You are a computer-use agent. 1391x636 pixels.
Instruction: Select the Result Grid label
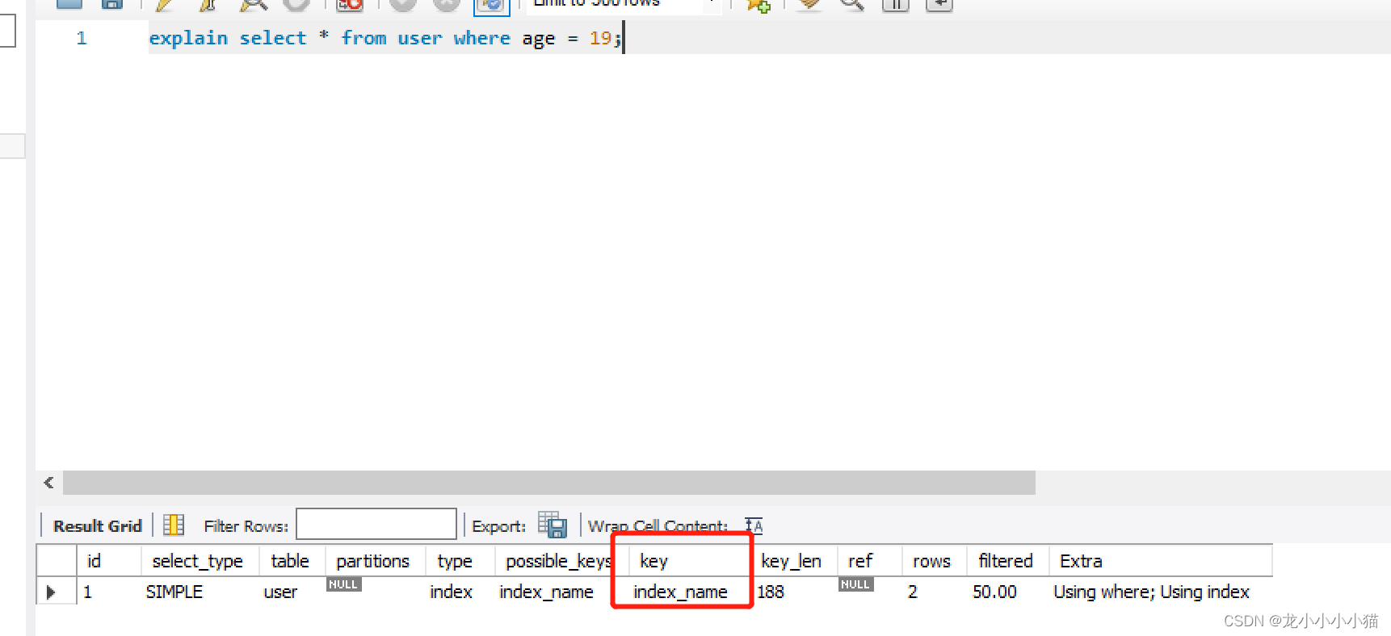point(98,526)
